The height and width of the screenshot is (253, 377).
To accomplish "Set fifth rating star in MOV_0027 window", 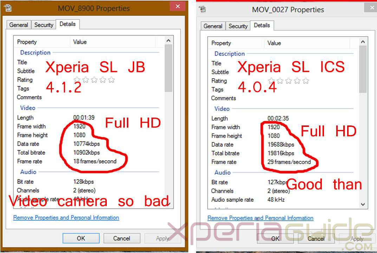I will [x=306, y=81].
